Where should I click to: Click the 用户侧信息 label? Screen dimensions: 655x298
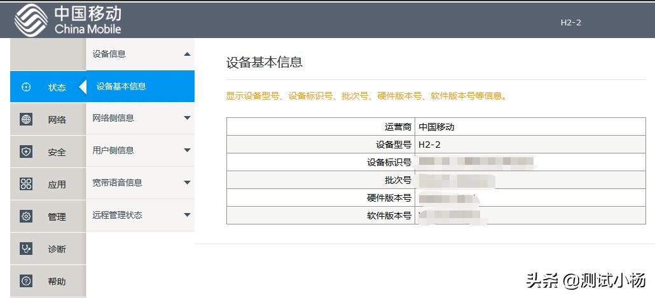pyautogui.click(x=113, y=150)
